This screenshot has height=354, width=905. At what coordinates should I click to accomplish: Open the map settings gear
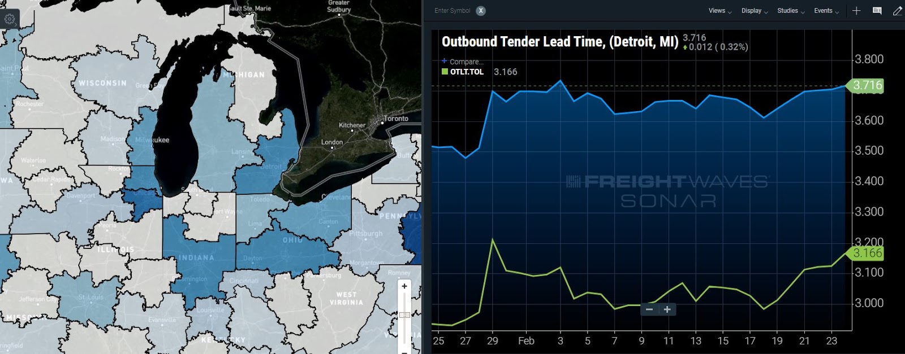point(10,19)
